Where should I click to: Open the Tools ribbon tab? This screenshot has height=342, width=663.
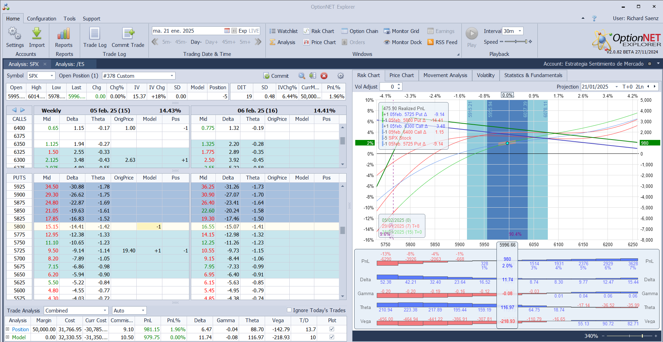pos(69,19)
